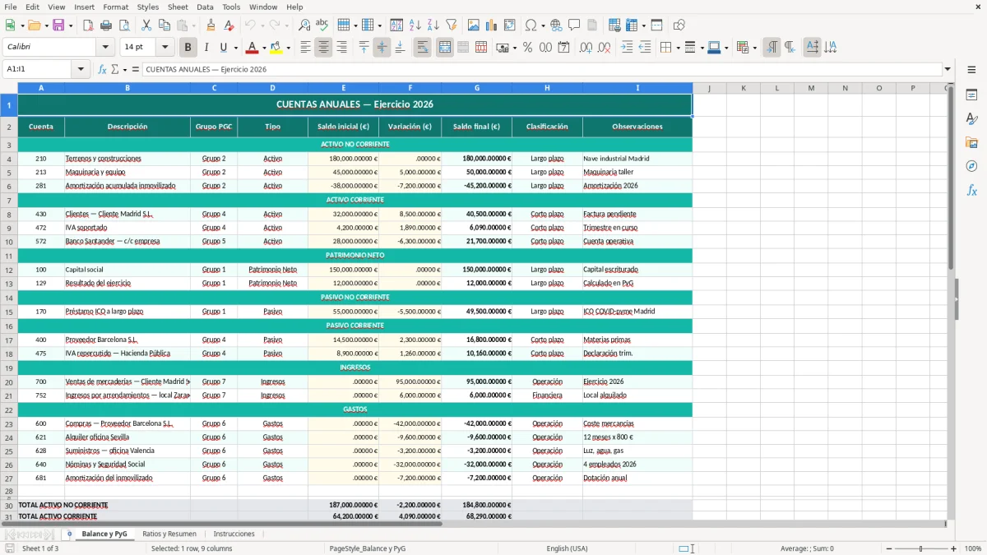Toggle Merge and Center Cells

point(445,48)
